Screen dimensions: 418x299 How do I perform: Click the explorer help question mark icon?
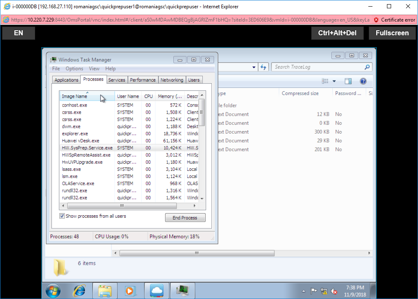pos(363,81)
